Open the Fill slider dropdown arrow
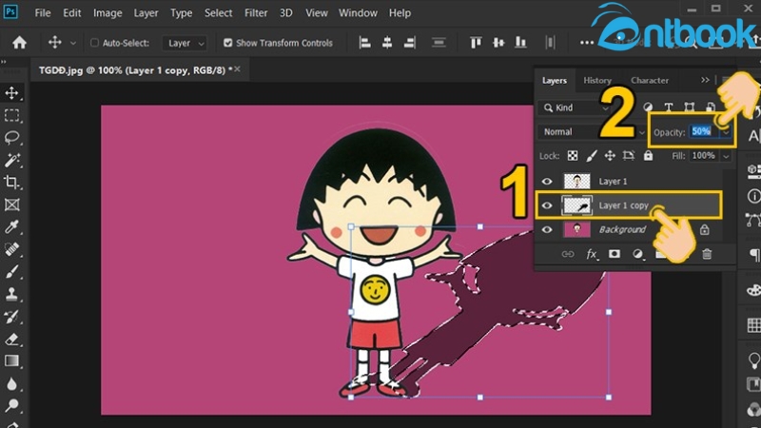 coord(726,156)
